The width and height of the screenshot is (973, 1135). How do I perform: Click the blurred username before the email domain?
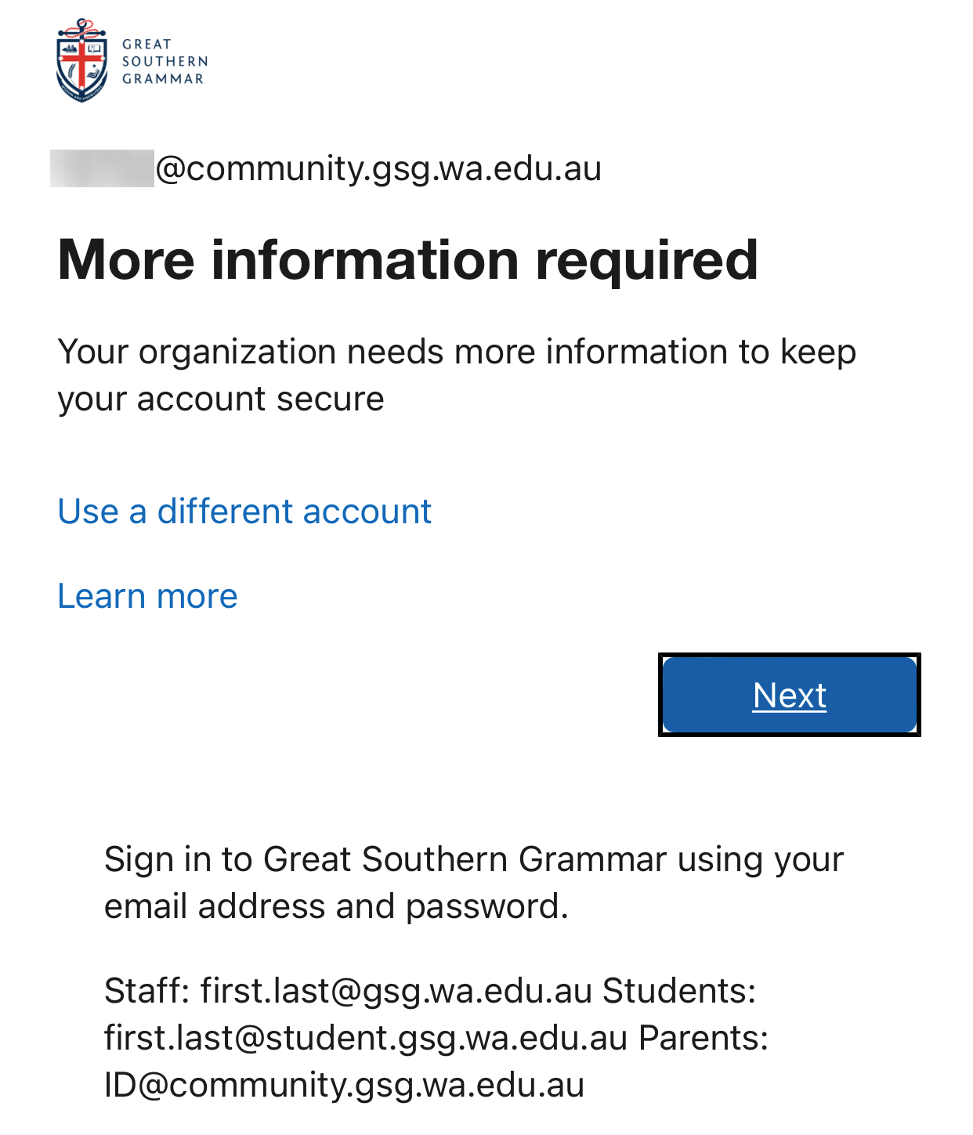102,168
